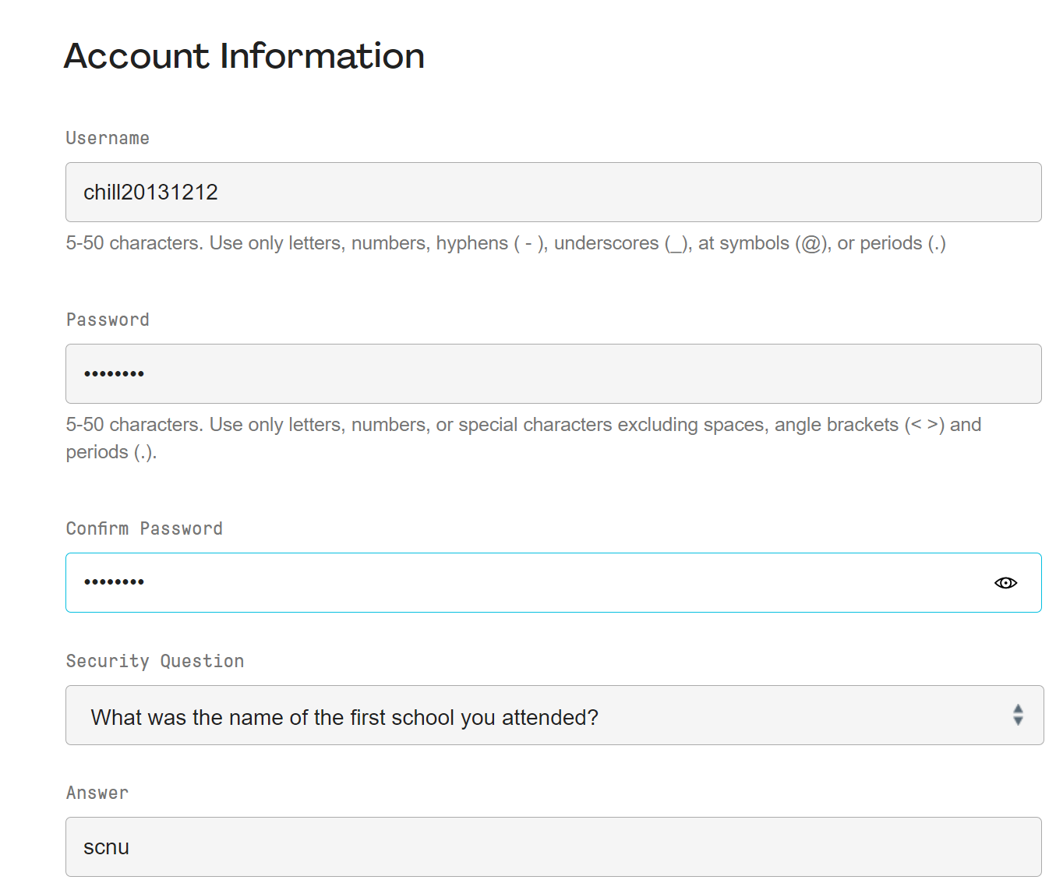Viewport: 1056px width, 887px height.
Task: Show the Confirm Password text via eye icon
Action: pyautogui.click(x=1005, y=583)
